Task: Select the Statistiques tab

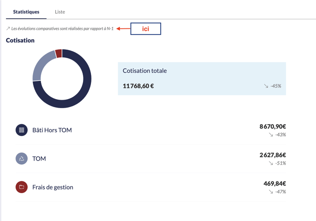Action: click(26, 12)
